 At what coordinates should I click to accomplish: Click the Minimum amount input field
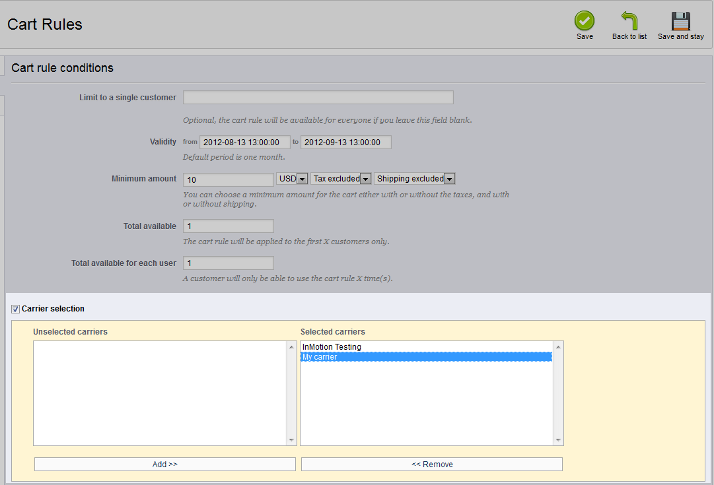[x=229, y=179]
